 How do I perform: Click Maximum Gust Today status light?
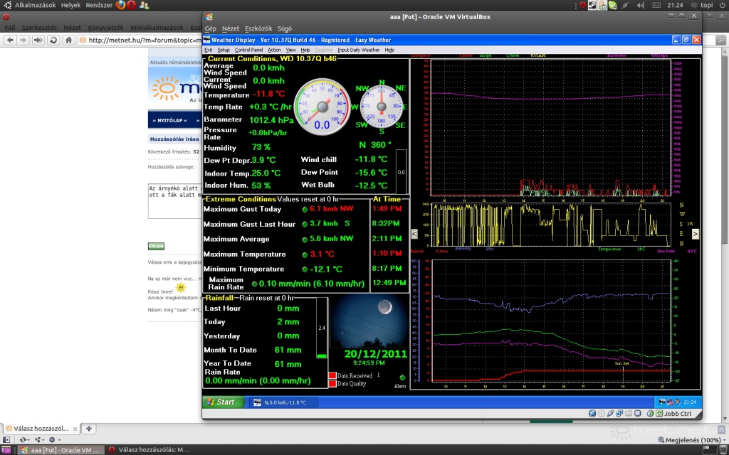tap(305, 210)
